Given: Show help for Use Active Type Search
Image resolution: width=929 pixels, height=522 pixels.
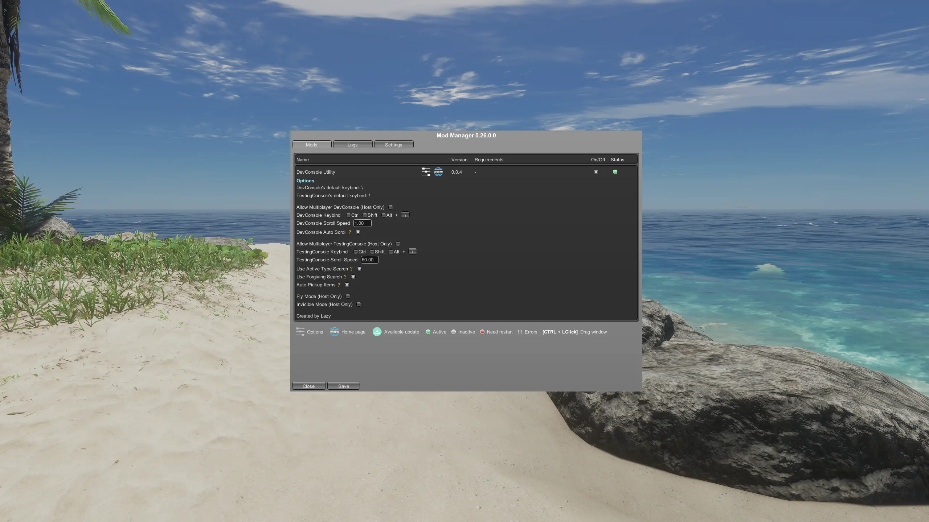Looking at the screenshot, I should (351, 269).
